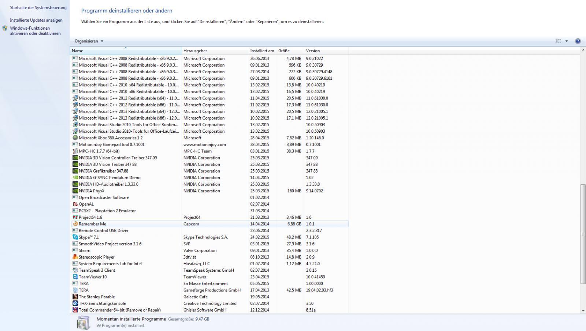Click the NVIDIA HD-Audiotreiber icon
The height and width of the screenshot is (331, 586).
click(75, 184)
